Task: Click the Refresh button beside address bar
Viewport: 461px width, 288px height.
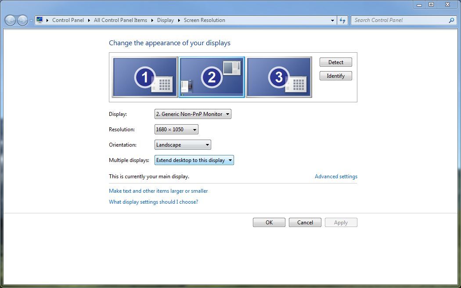Action: coord(343,20)
